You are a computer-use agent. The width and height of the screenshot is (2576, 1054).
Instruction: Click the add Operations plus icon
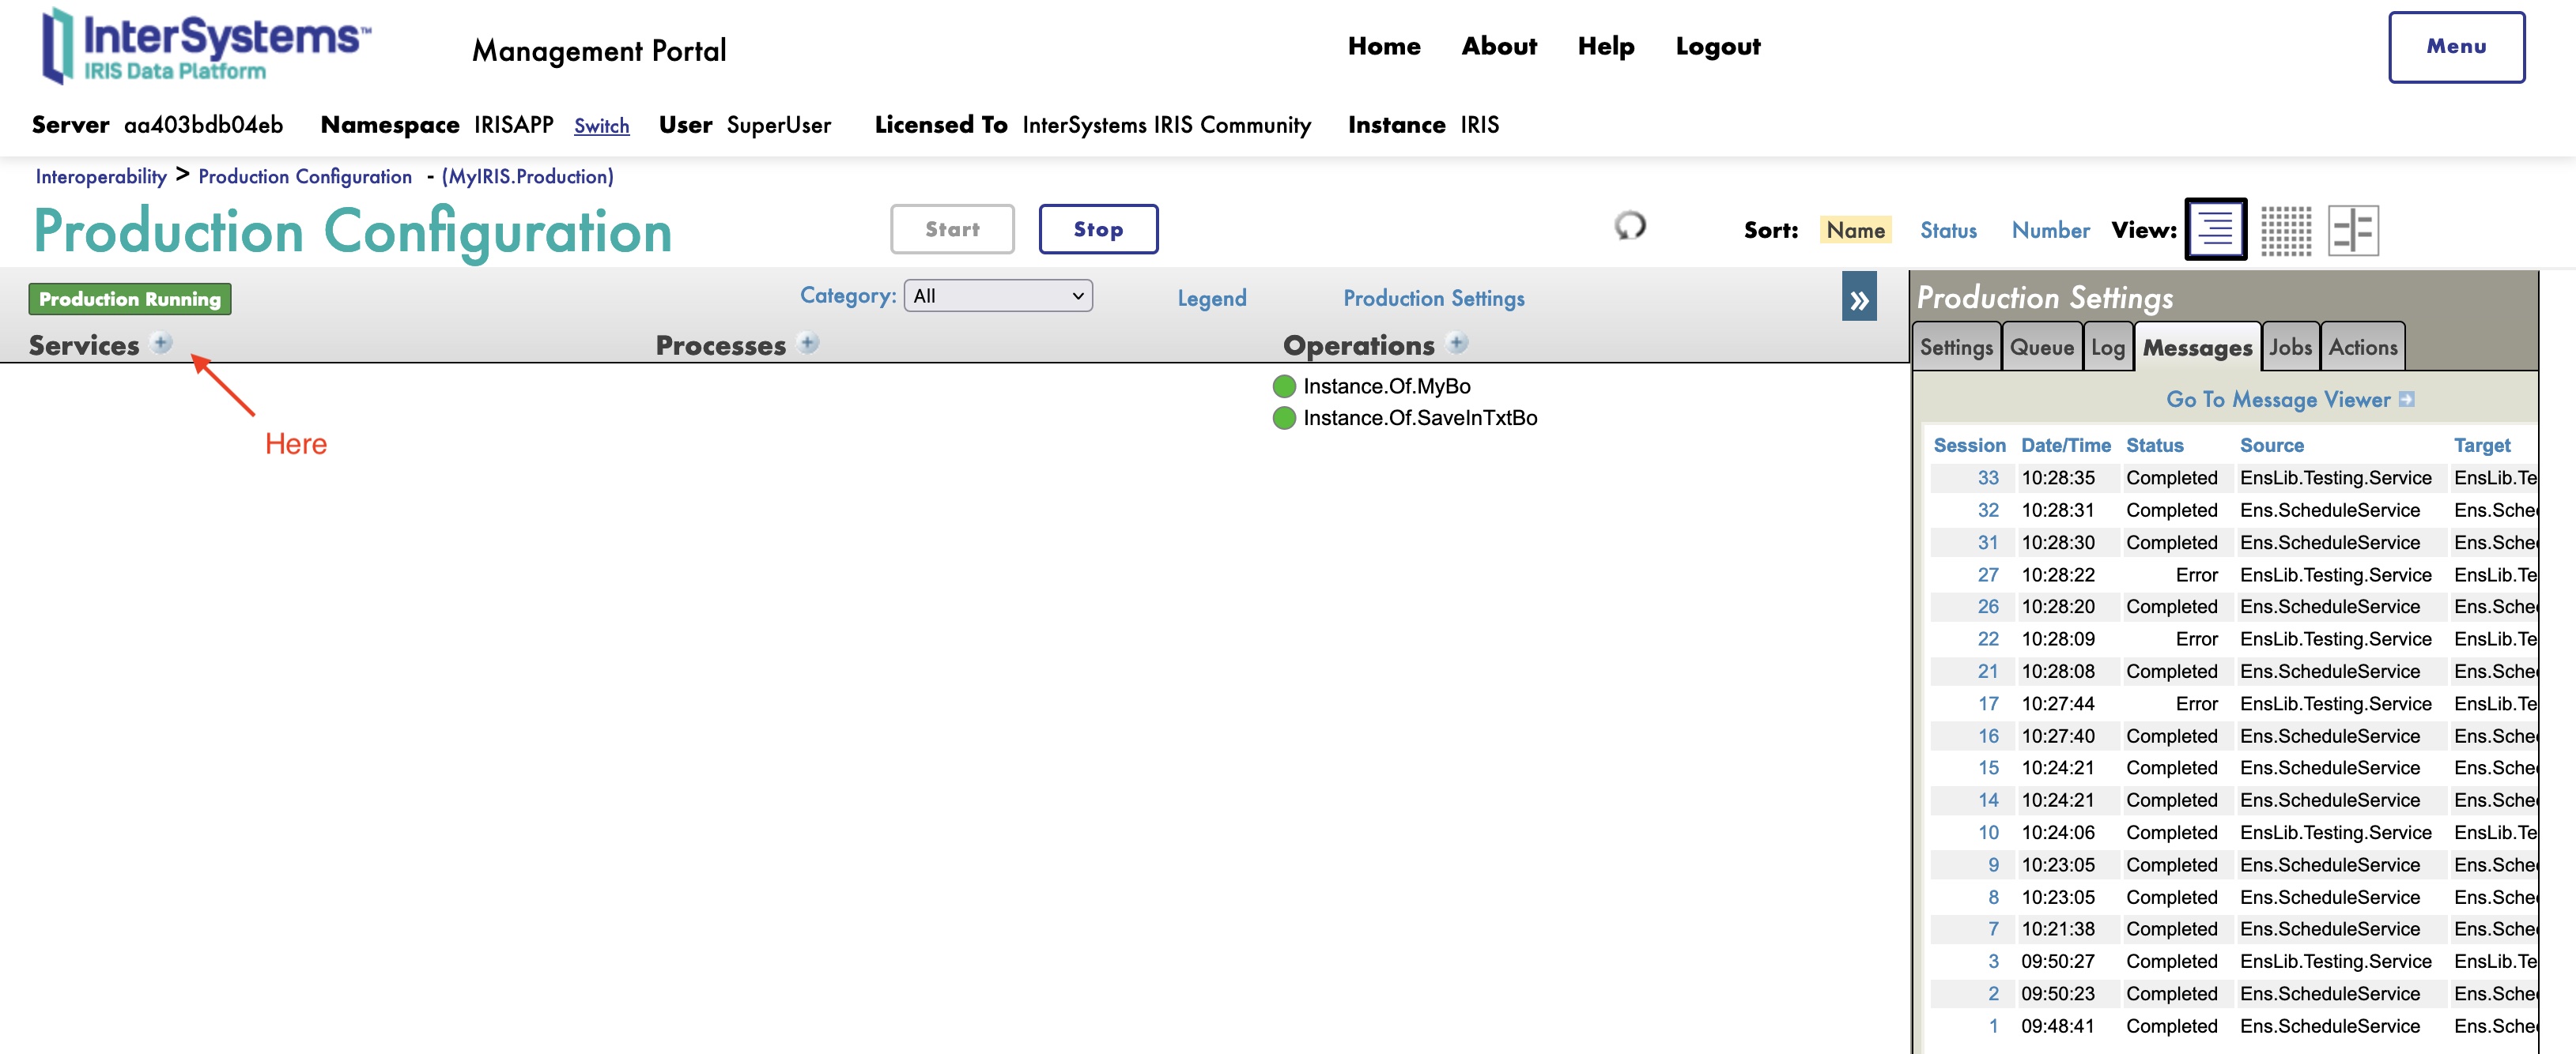[1457, 343]
